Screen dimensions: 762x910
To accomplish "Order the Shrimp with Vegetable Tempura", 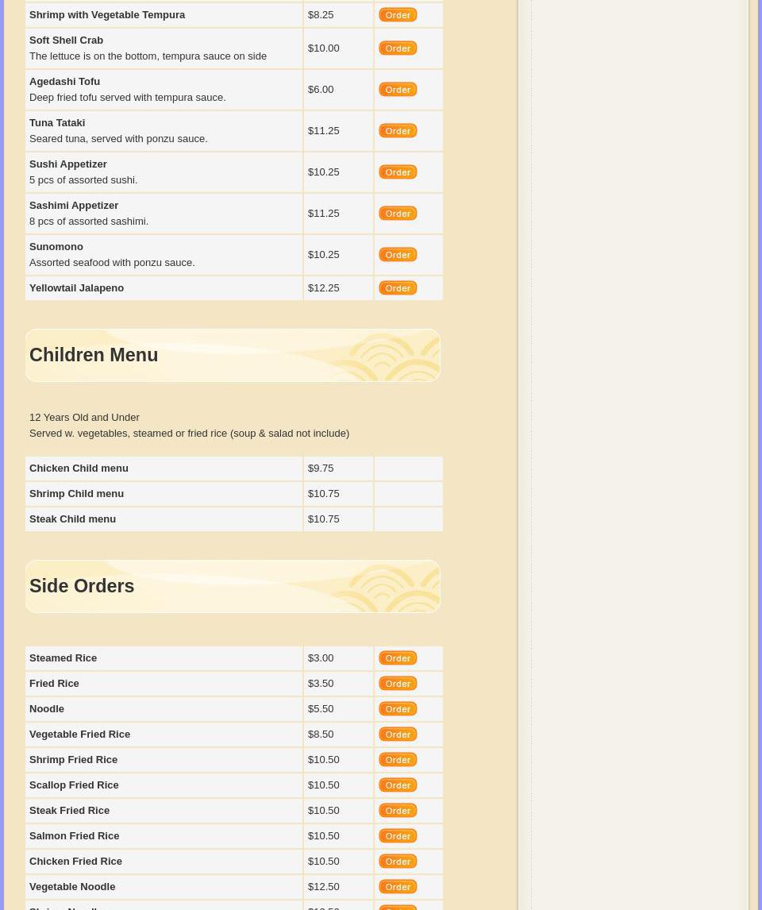I will tap(398, 15).
